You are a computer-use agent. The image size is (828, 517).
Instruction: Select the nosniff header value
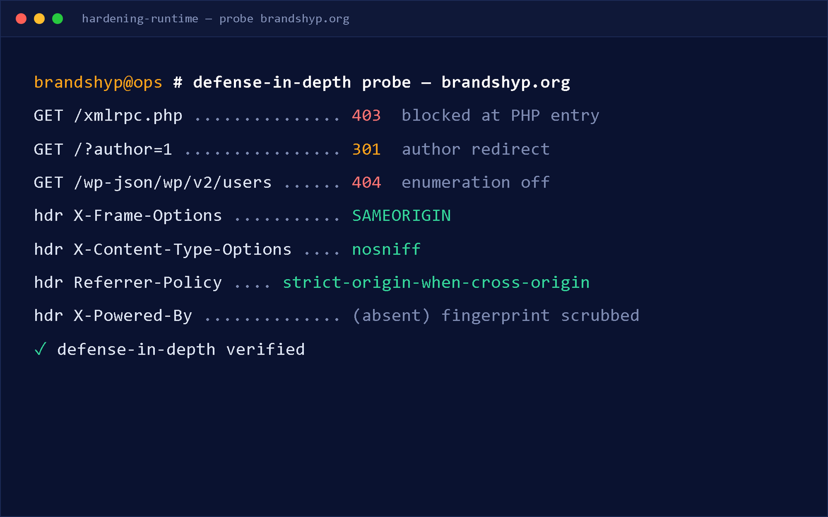pos(387,249)
